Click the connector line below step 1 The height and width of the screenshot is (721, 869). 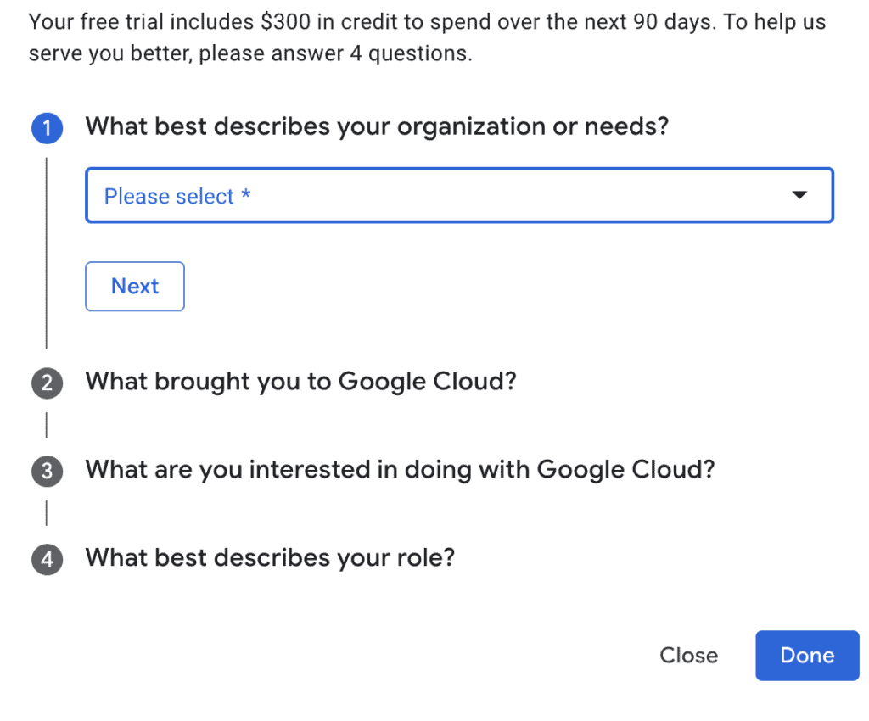pyautogui.click(x=47, y=254)
